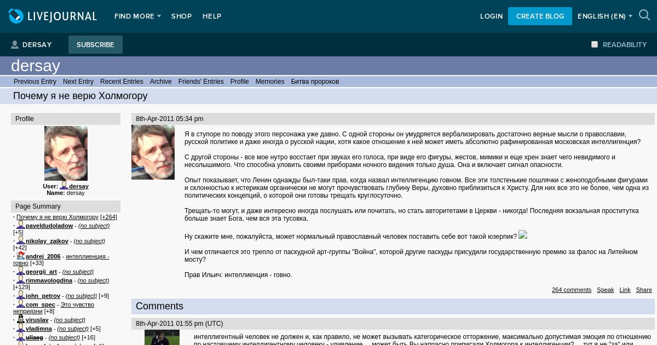Open (no subject) link next to paveldudoladow
Image resolution: width=657 pixels, height=345 pixels.
[94, 226]
